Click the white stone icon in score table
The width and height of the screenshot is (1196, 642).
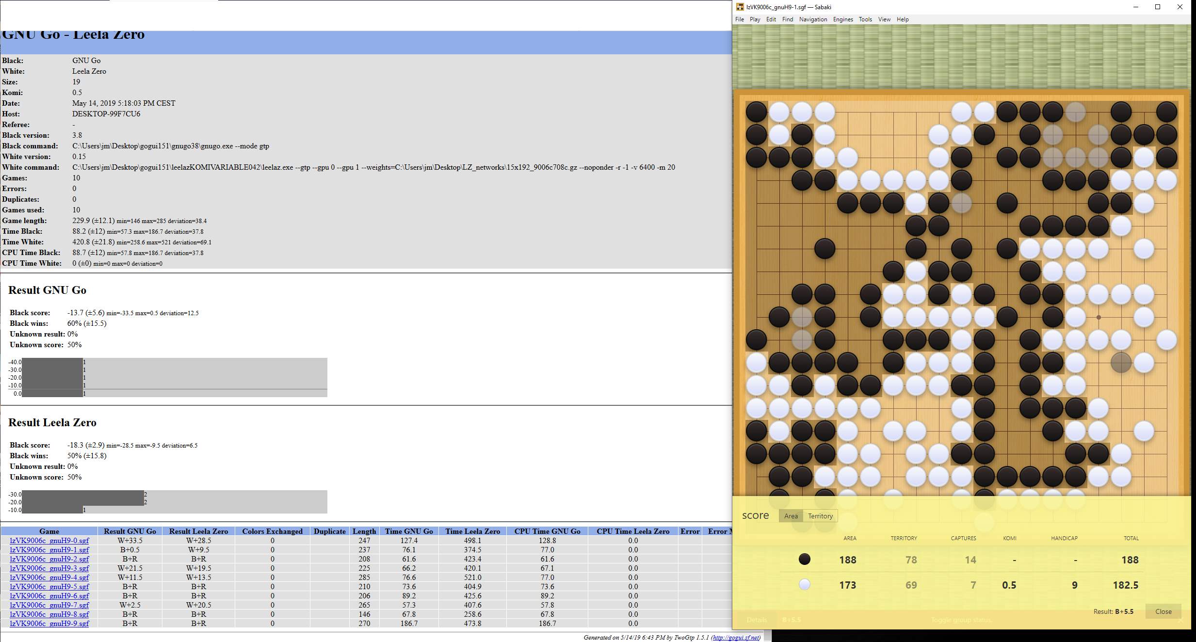click(804, 584)
